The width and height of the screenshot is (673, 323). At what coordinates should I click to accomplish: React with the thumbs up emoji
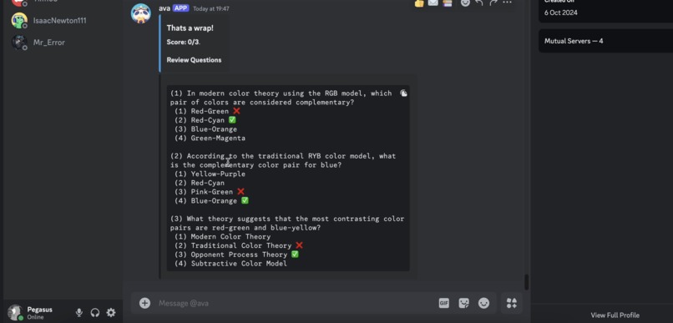tap(419, 3)
